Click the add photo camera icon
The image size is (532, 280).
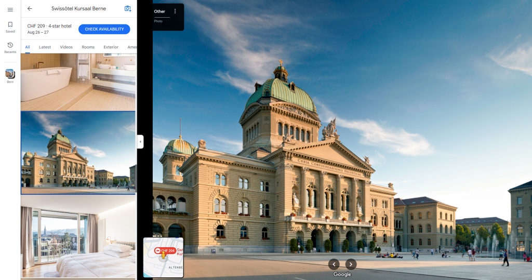click(x=128, y=8)
